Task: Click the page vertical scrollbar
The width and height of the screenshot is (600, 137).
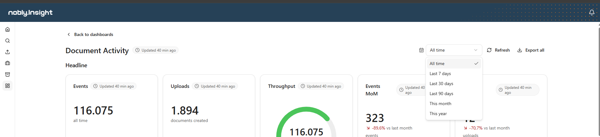Action: coord(599,81)
